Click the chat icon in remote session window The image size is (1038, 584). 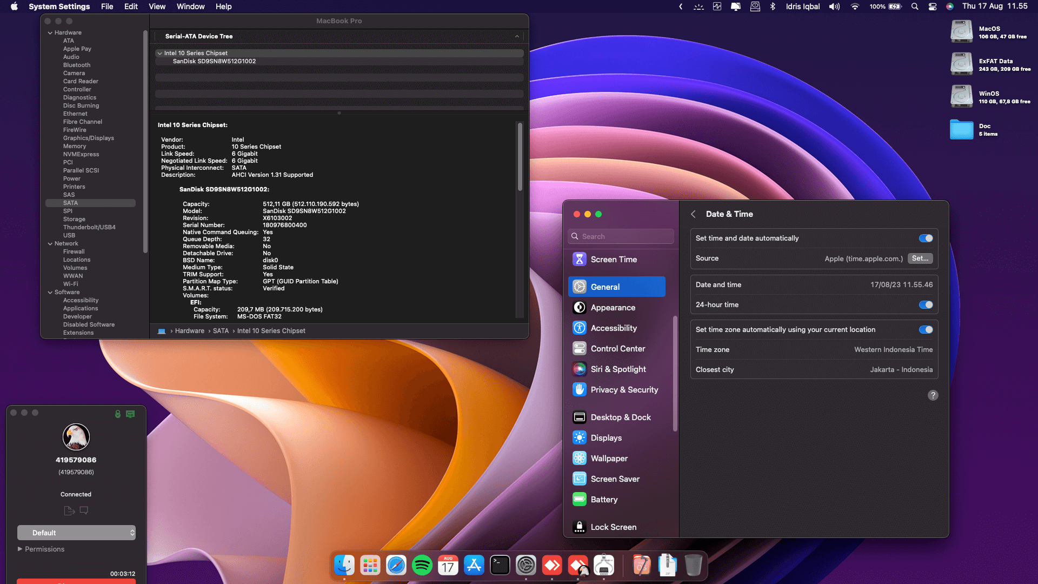tap(84, 510)
